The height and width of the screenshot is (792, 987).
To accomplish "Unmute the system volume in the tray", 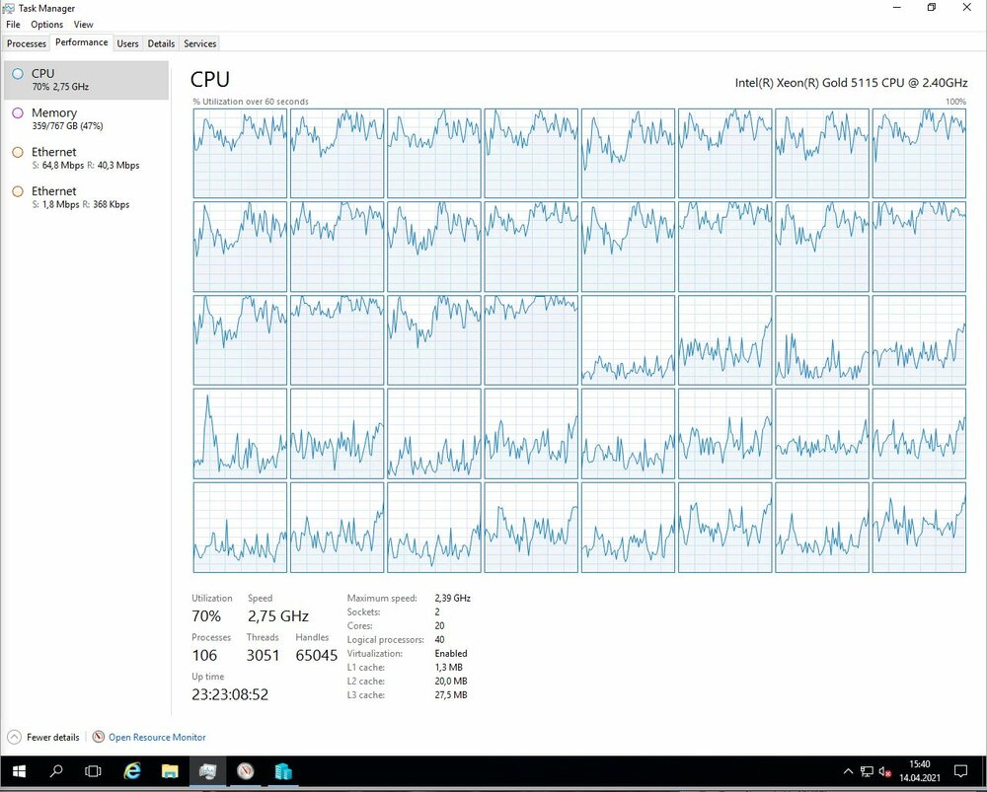I will (x=883, y=771).
